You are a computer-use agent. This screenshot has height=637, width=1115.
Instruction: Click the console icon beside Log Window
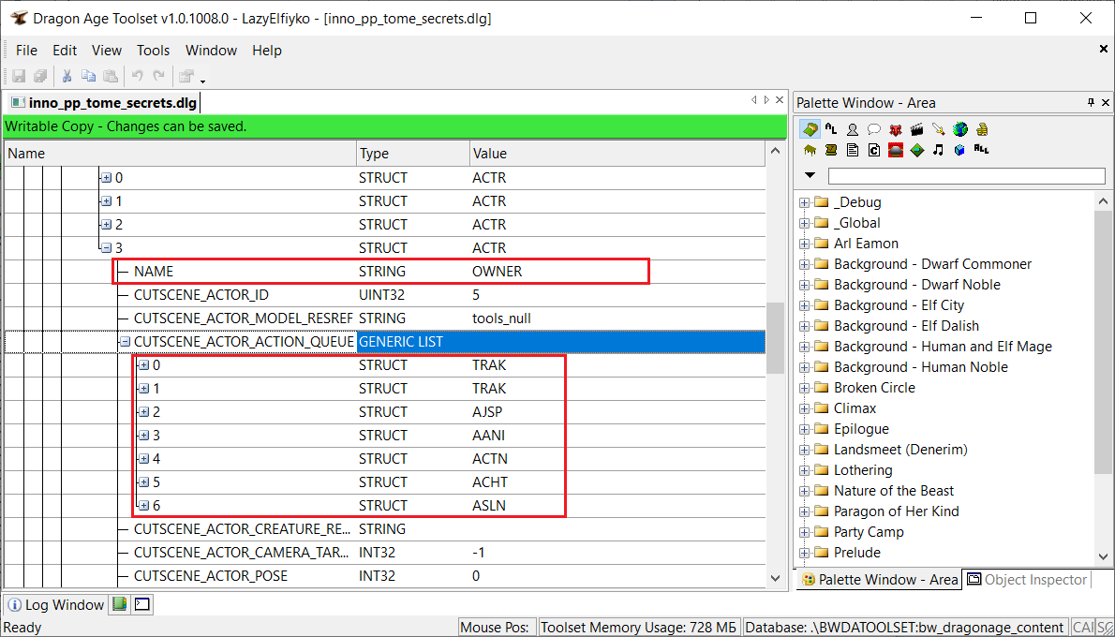click(142, 605)
